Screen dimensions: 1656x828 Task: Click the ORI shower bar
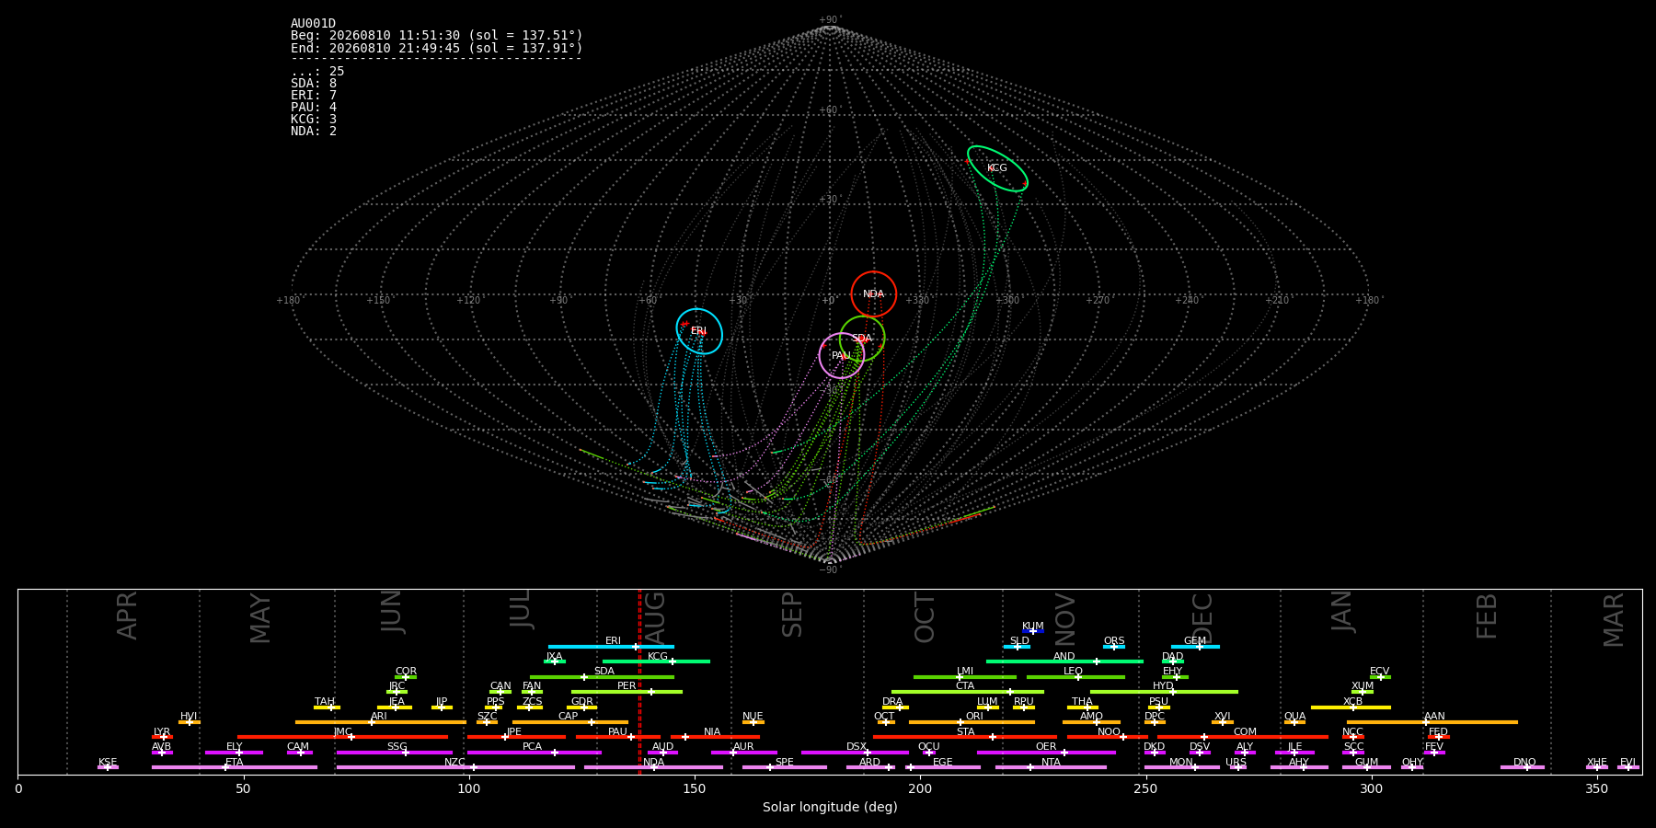[972, 722]
